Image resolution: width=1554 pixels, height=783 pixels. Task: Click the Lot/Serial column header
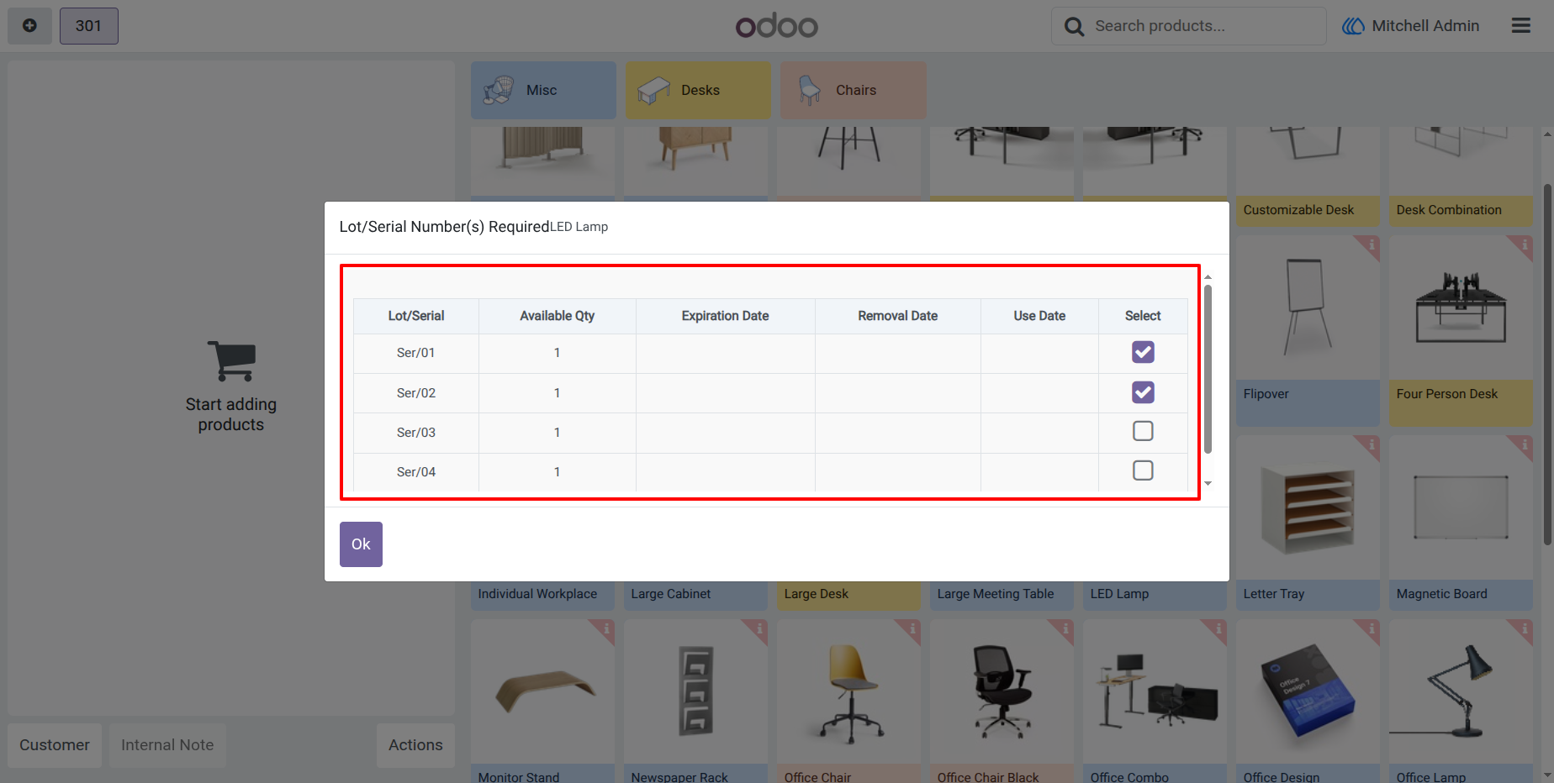click(x=416, y=316)
